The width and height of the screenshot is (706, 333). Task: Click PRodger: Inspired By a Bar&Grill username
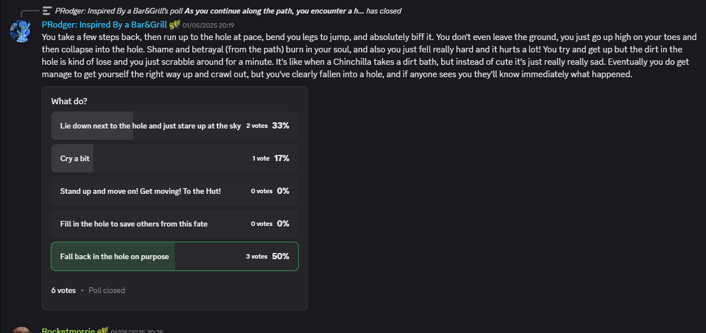pyautogui.click(x=104, y=25)
